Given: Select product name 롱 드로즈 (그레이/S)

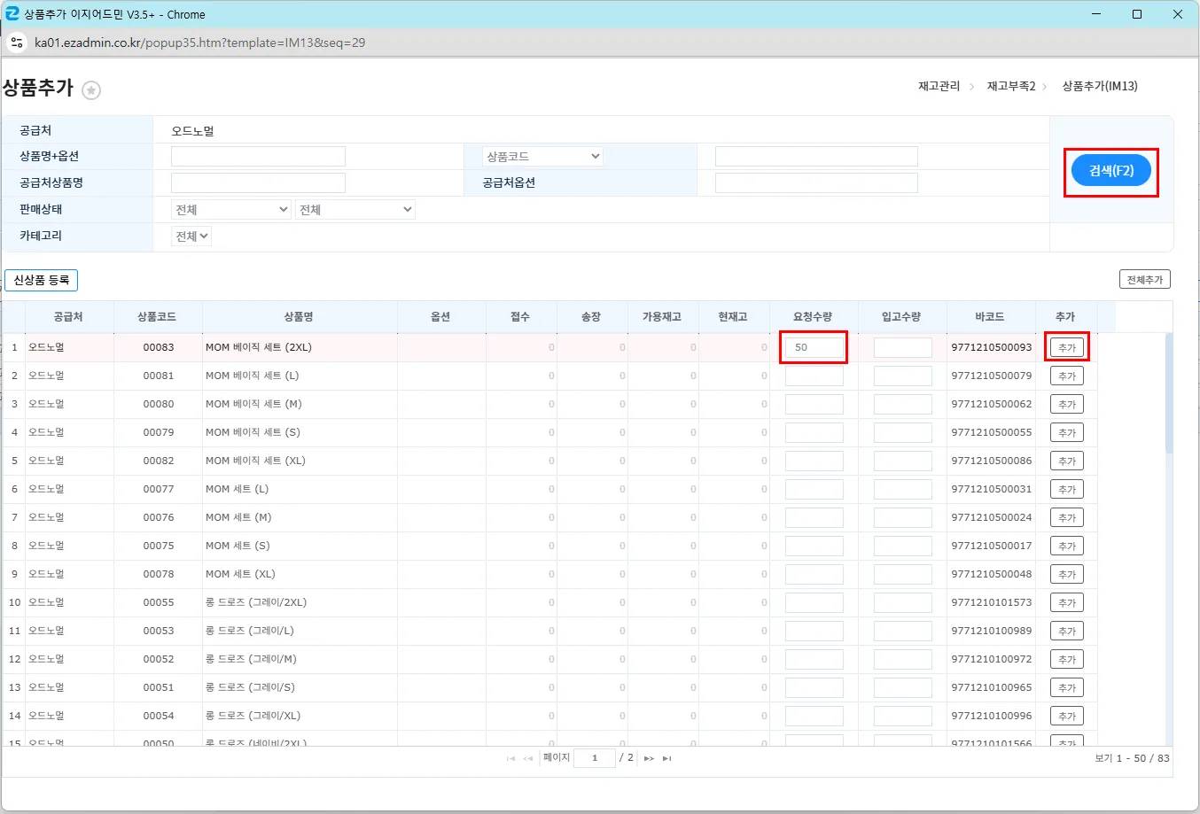Looking at the screenshot, I should pyautogui.click(x=250, y=687).
